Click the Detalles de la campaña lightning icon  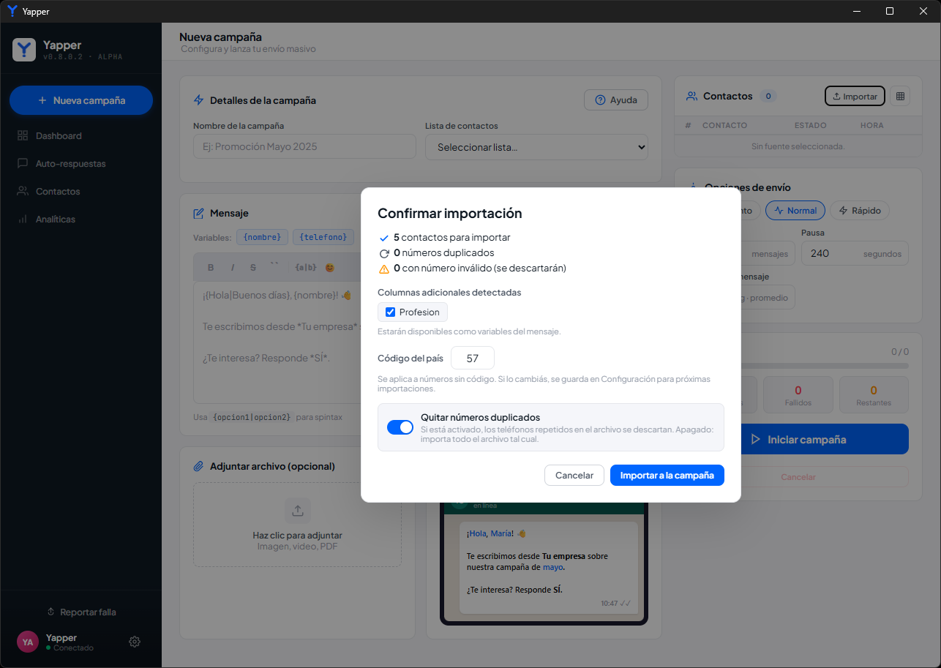(198, 100)
